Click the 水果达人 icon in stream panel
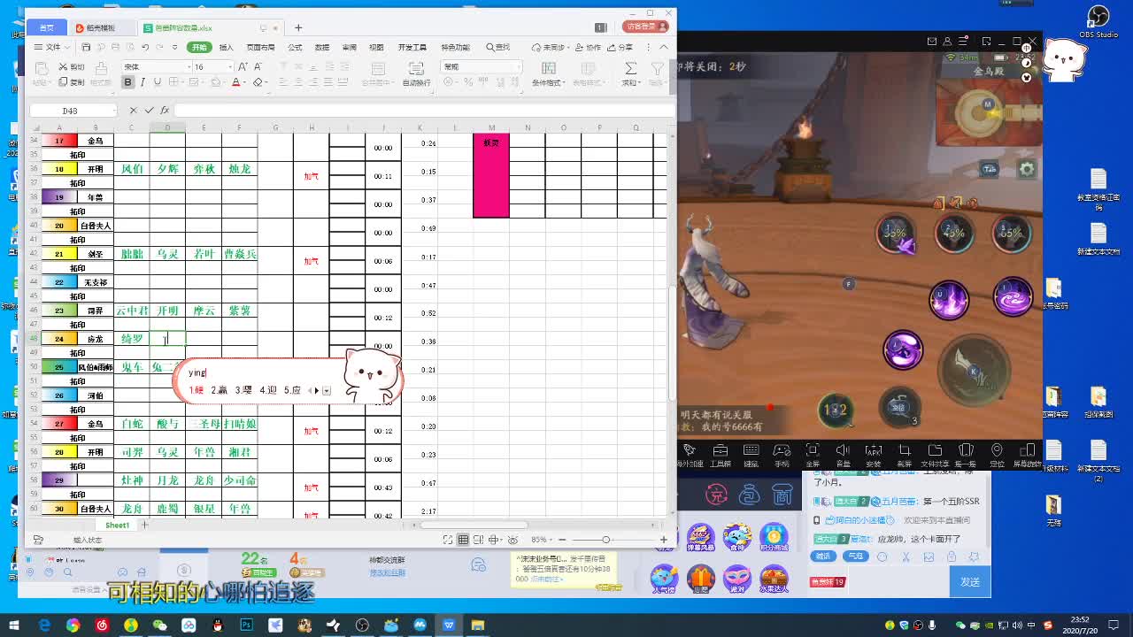 [x=774, y=579]
